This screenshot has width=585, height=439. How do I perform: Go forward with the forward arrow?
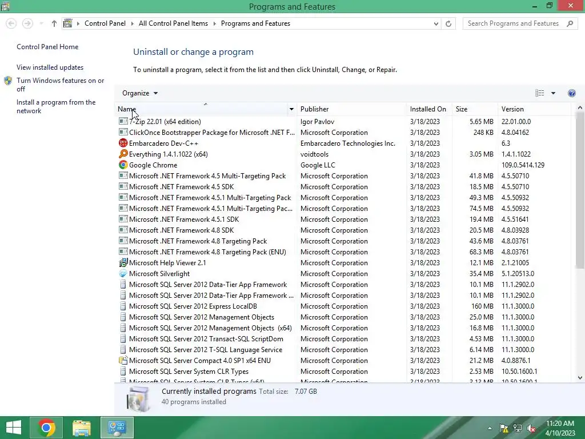tap(27, 23)
